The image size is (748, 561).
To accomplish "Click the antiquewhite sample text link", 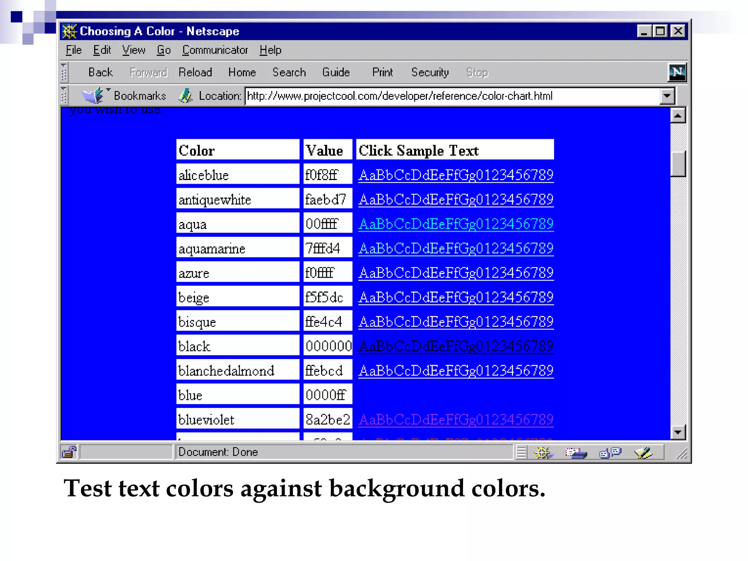I will click(456, 199).
